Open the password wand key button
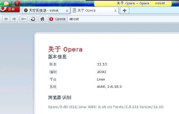Image resolution: width=179 pixels, height=114 pixels. point(24,19)
